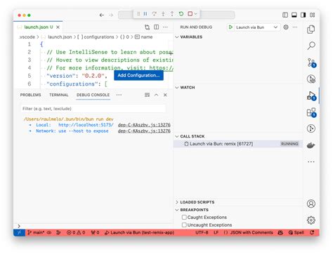
Task: Open errors and warnings count
Action: (76, 232)
